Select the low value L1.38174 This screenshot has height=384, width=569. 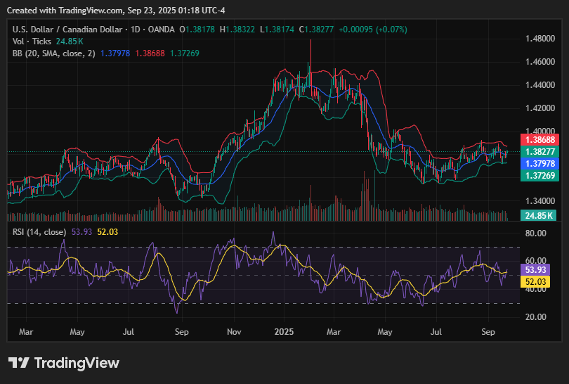coord(277,30)
